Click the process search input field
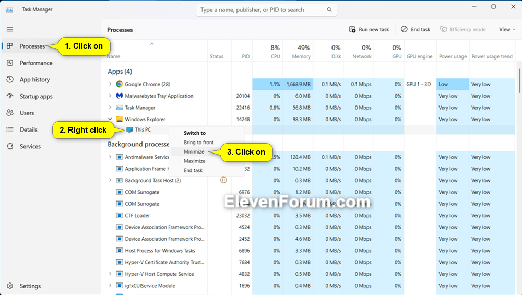Image resolution: width=522 pixels, height=295 pixels. tap(266, 9)
